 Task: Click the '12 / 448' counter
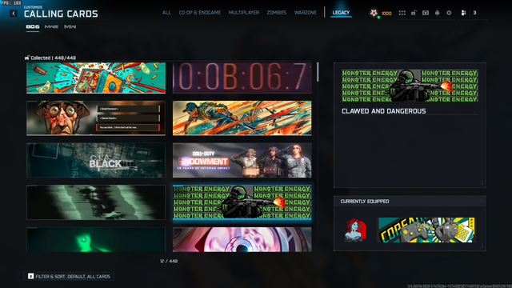(x=169, y=262)
